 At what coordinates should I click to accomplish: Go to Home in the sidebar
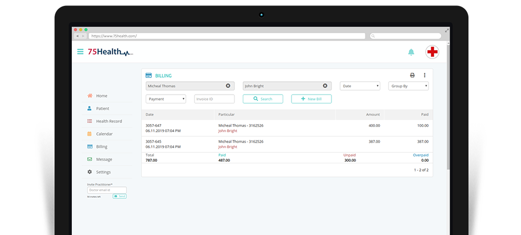pos(101,96)
